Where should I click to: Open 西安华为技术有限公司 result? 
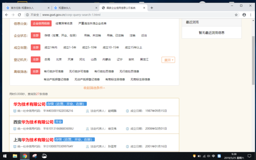(x=33, y=122)
